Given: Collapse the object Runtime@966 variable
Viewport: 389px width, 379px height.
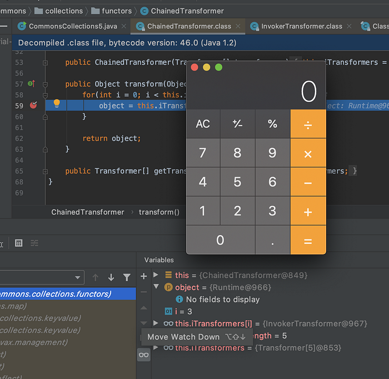Looking at the screenshot, I should [156, 287].
